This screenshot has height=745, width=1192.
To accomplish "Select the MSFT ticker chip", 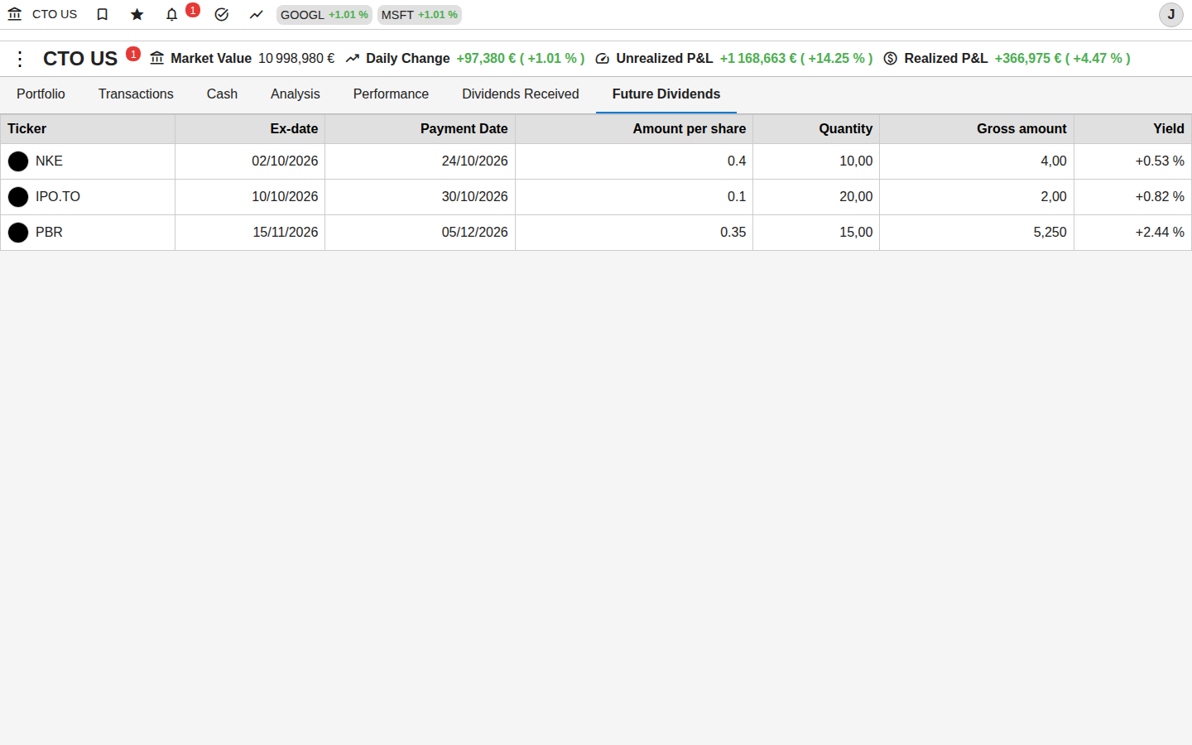I will click(420, 15).
